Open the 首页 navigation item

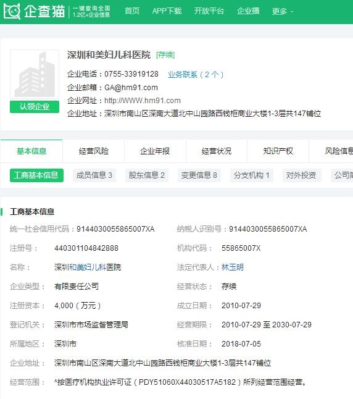click(132, 11)
